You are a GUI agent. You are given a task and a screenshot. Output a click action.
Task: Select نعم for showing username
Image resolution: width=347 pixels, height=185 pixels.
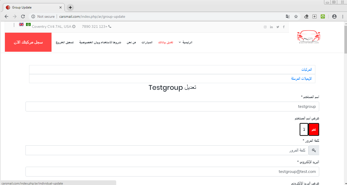314,129
